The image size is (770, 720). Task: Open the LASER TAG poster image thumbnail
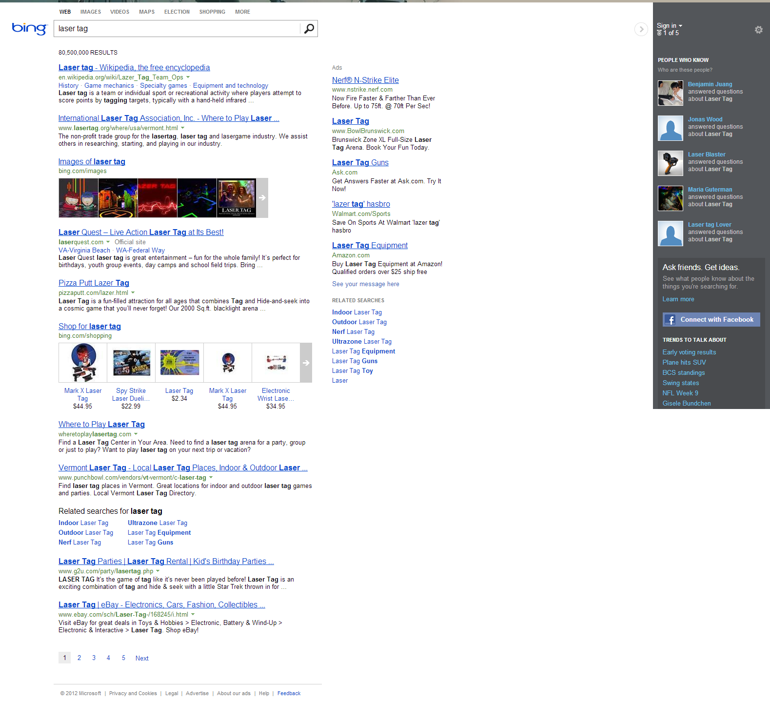237,198
